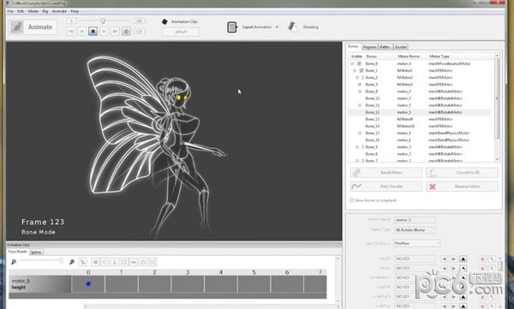Click the Animate mode icon

click(x=17, y=27)
